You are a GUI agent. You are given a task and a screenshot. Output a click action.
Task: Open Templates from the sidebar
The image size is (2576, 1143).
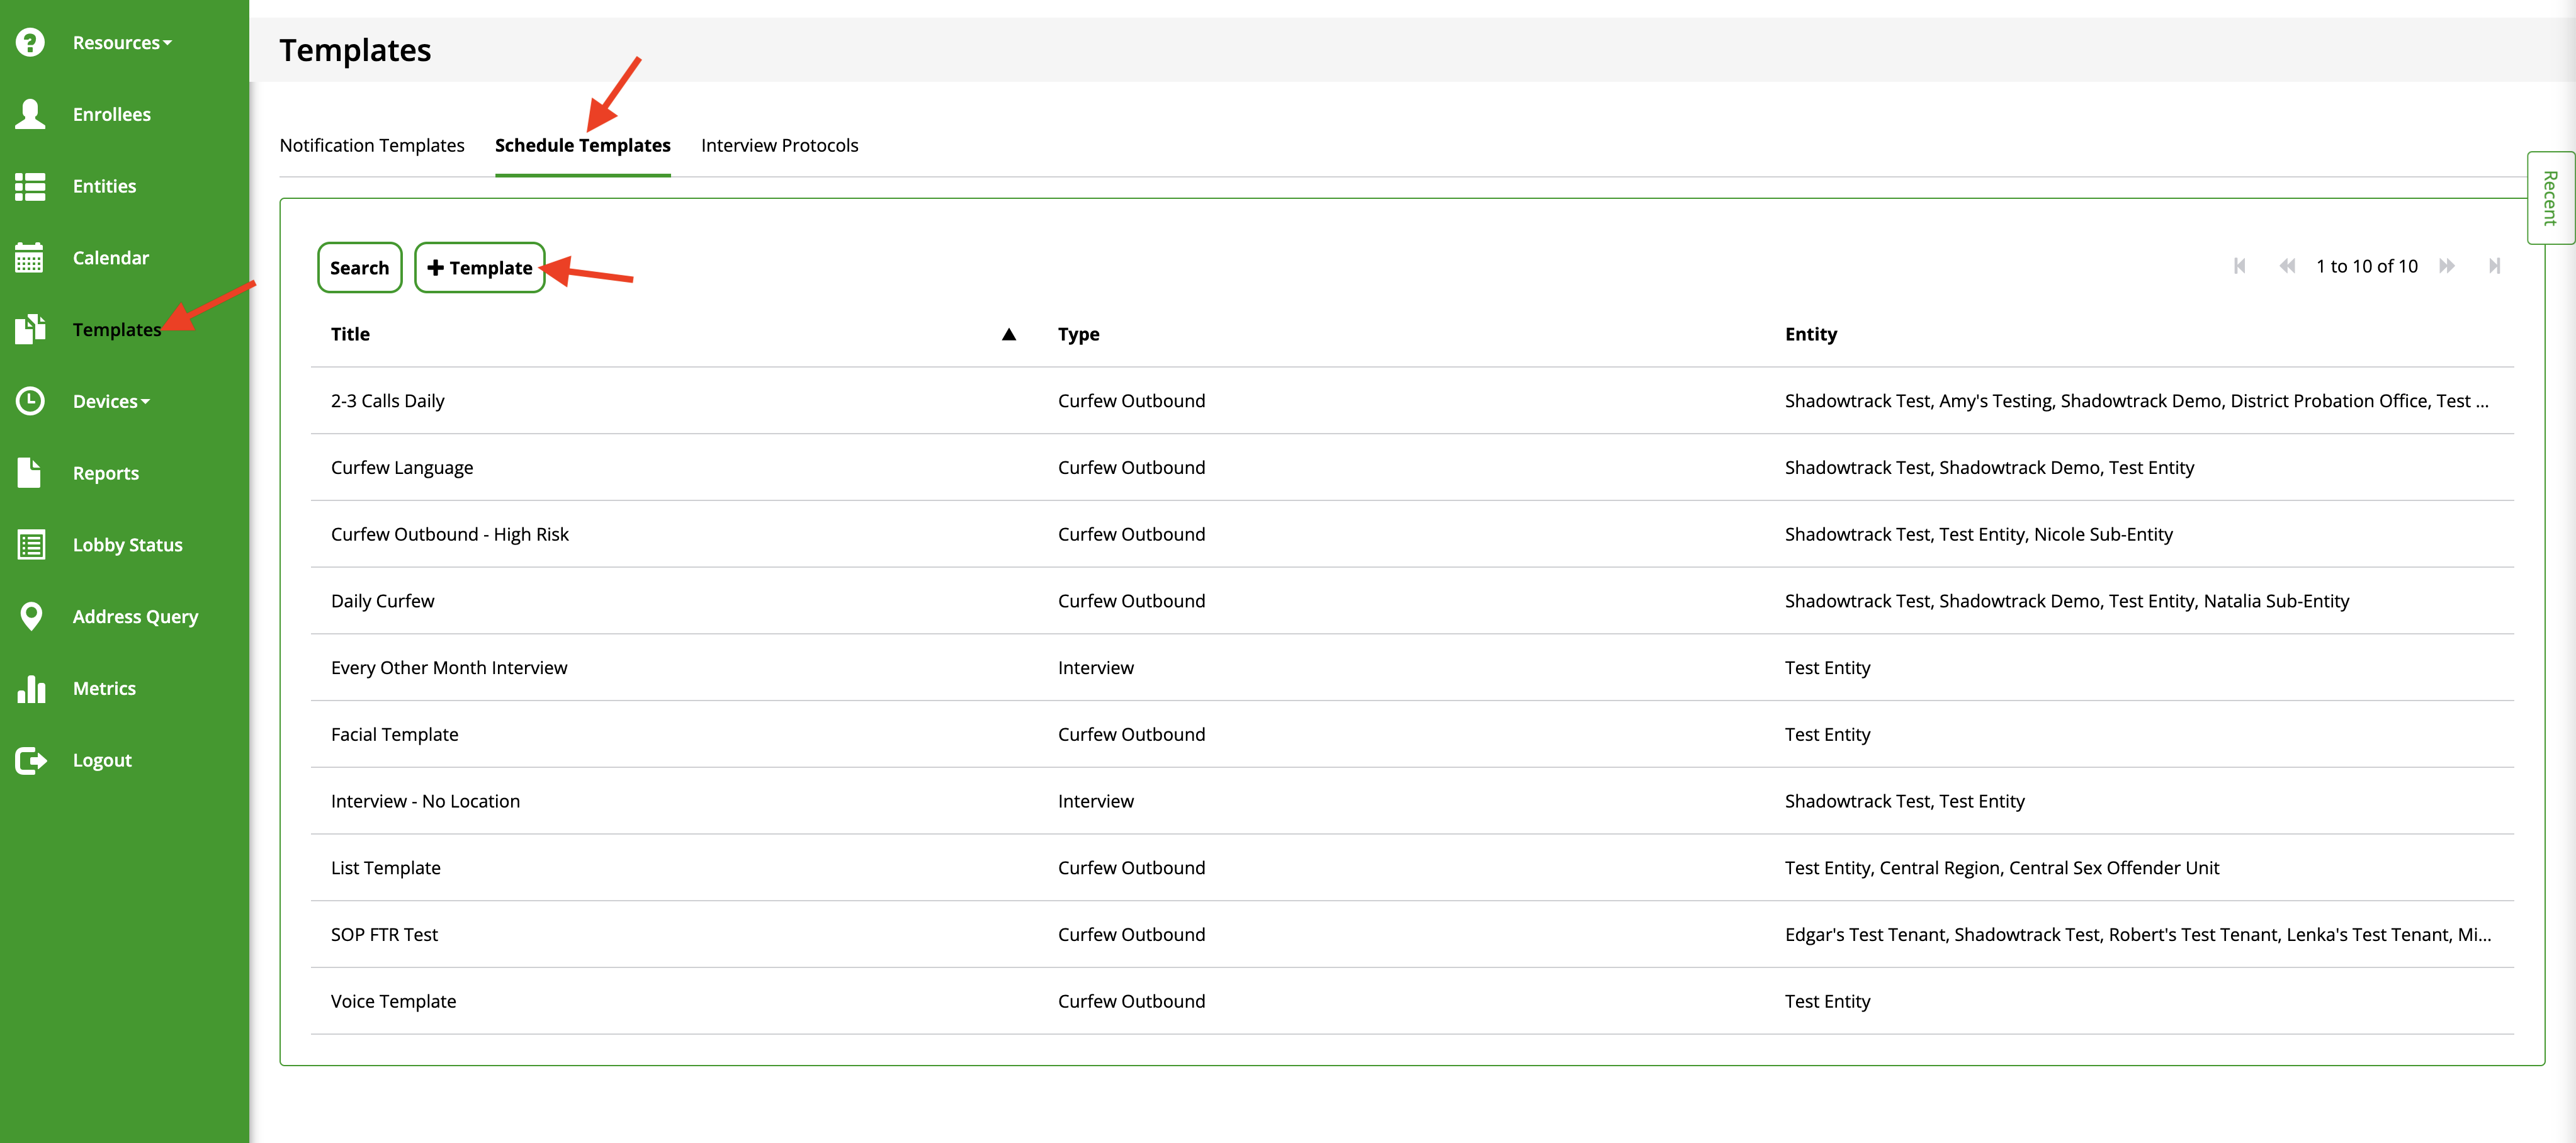click(117, 329)
